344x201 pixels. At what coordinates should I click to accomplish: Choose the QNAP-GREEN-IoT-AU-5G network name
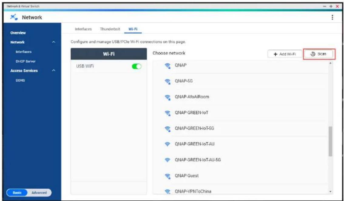[198, 160]
